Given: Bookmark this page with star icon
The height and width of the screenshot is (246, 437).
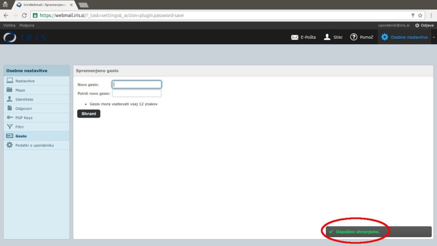Looking at the screenshot, I should [420, 15].
